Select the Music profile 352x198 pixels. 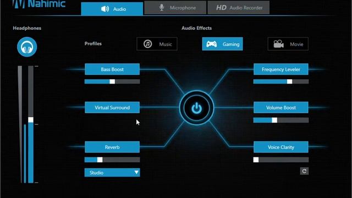[x=157, y=44]
